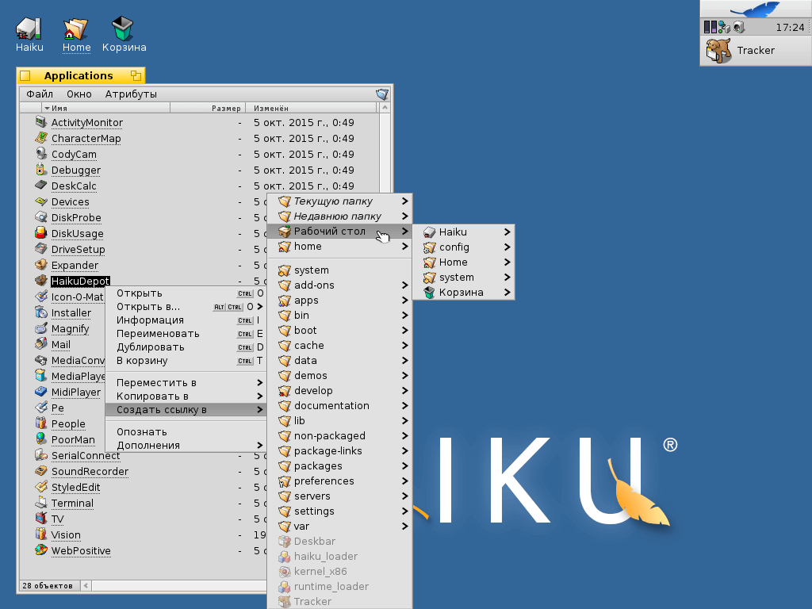Screen dimensions: 812x609
Task: Click the Magnify app icon
Action: (41, 328)
